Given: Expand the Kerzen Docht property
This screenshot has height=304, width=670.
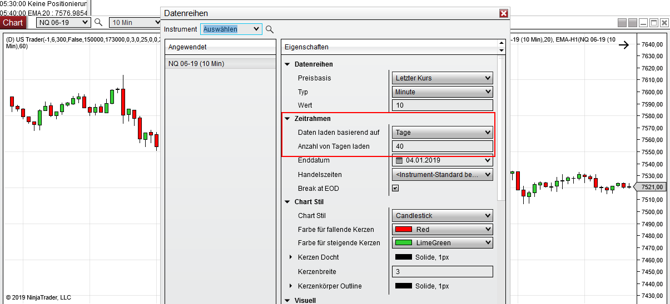Looking at the screenshot, I should click(291, 257).
